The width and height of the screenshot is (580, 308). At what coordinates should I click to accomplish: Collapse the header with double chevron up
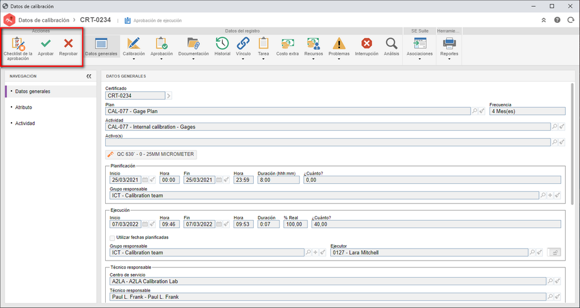(x=543, y=21)
